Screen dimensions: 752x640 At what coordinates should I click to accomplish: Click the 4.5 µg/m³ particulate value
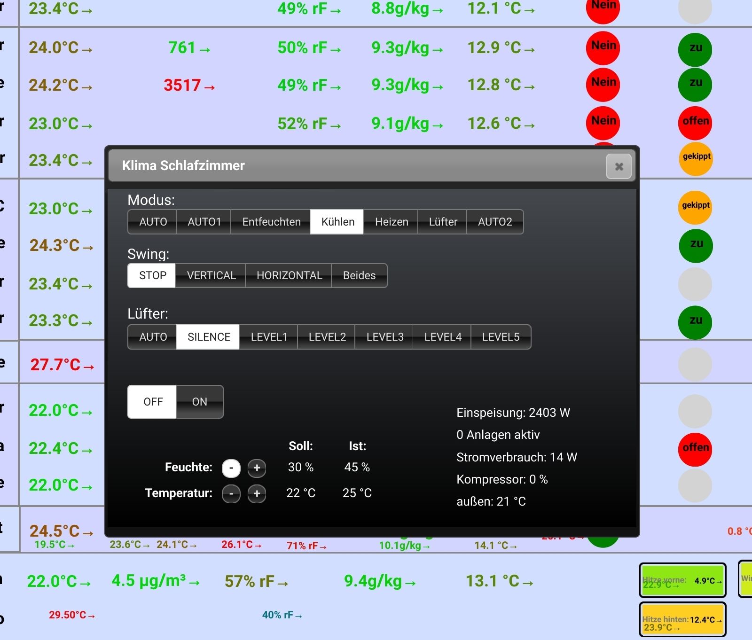tap(156, 581)
